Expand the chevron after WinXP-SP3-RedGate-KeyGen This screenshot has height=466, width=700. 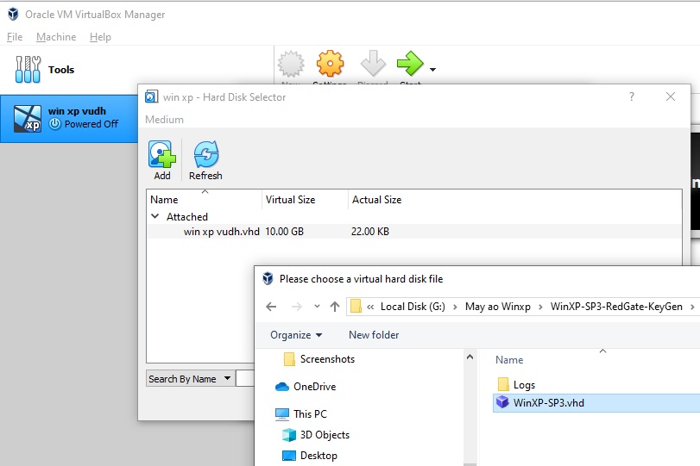(x=692, y=307)
